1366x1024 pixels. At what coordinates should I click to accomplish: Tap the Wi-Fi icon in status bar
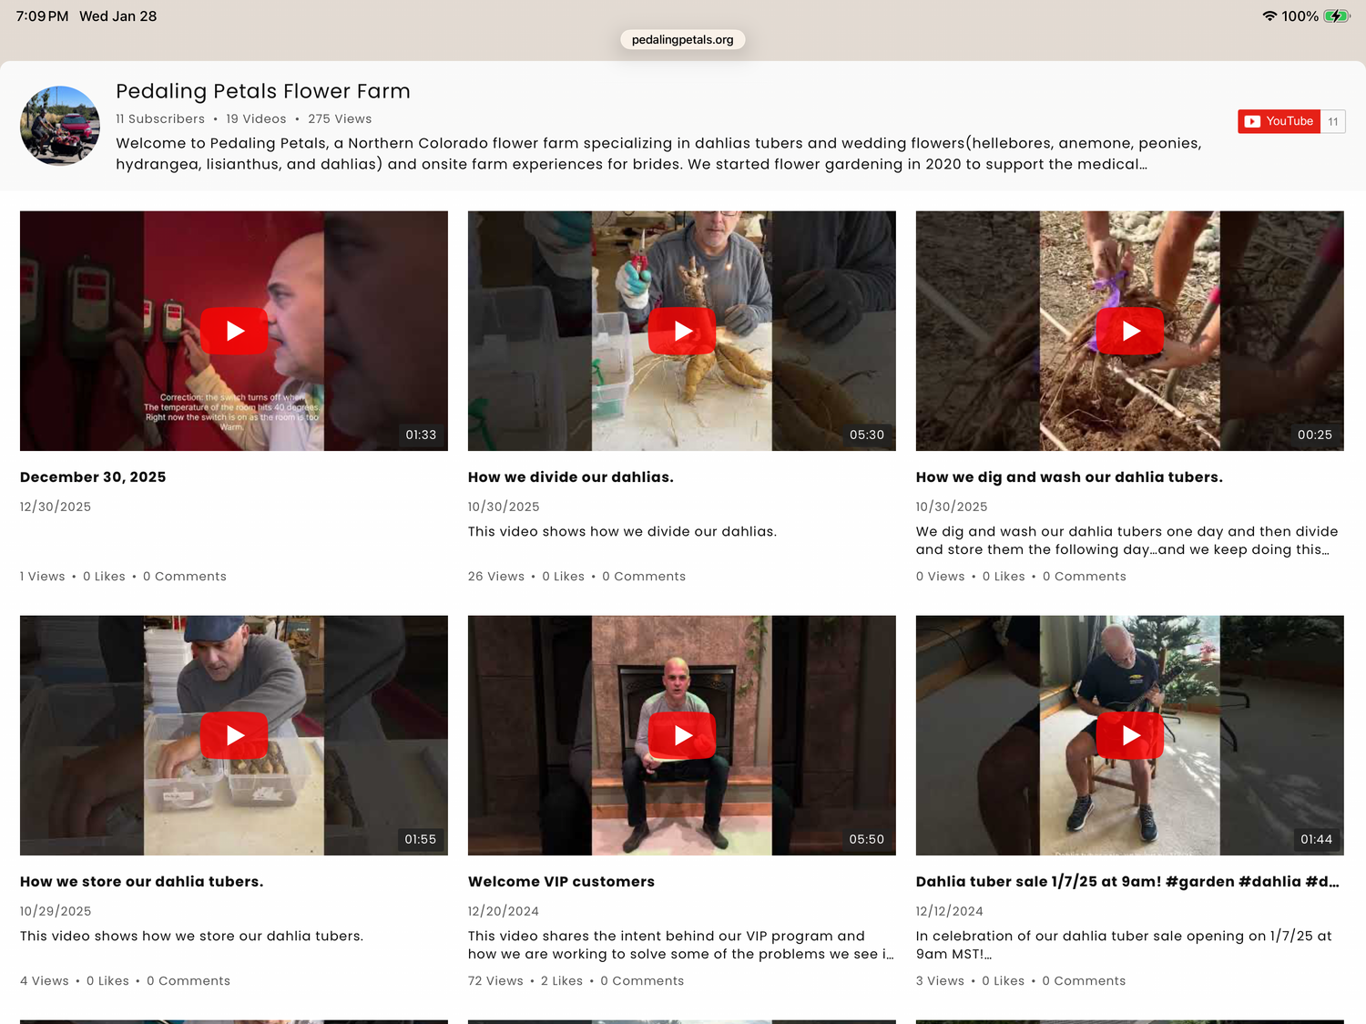[x=1269, y=16]
